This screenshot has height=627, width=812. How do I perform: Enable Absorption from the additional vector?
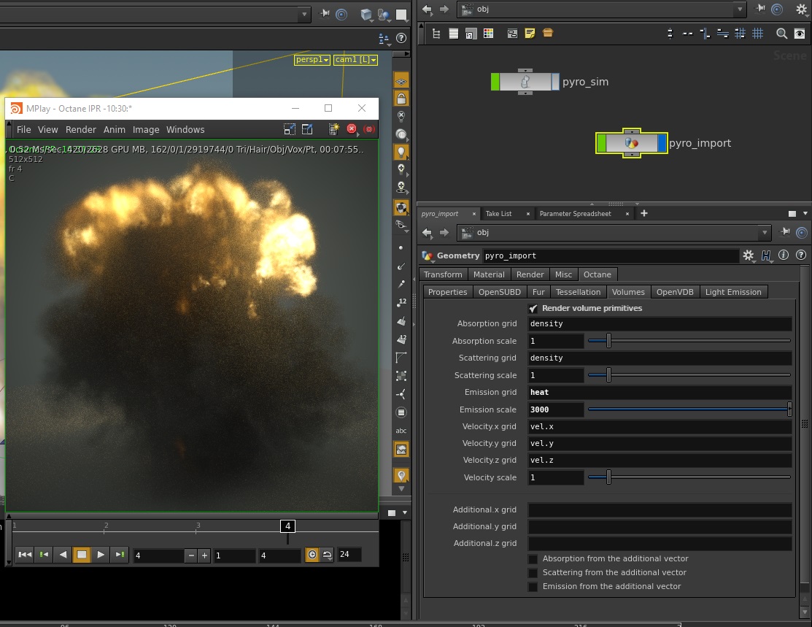pos(533,559)
